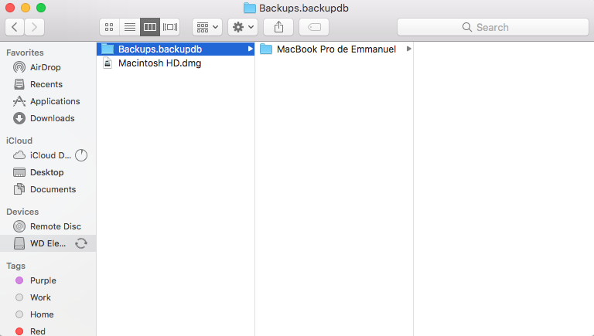Click the sync icon beside the WD drive
The image size is (594, 336).
(x=81, y=243)
